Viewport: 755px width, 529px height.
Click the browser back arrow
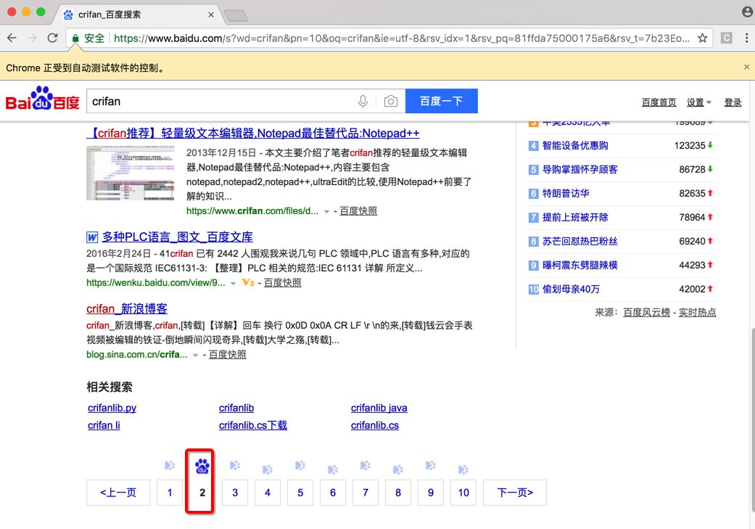tap(12, 38)
